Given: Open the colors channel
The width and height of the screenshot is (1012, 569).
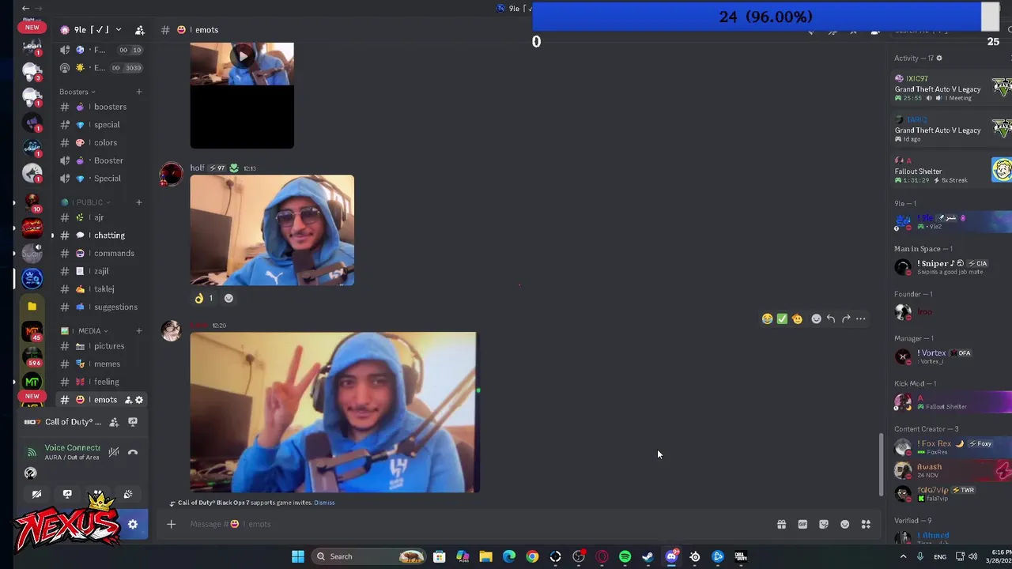Looking at the screenshot, I should 101,142.
